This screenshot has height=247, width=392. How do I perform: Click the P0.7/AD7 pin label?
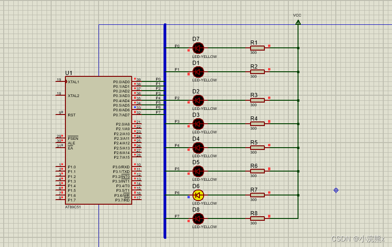122,115
